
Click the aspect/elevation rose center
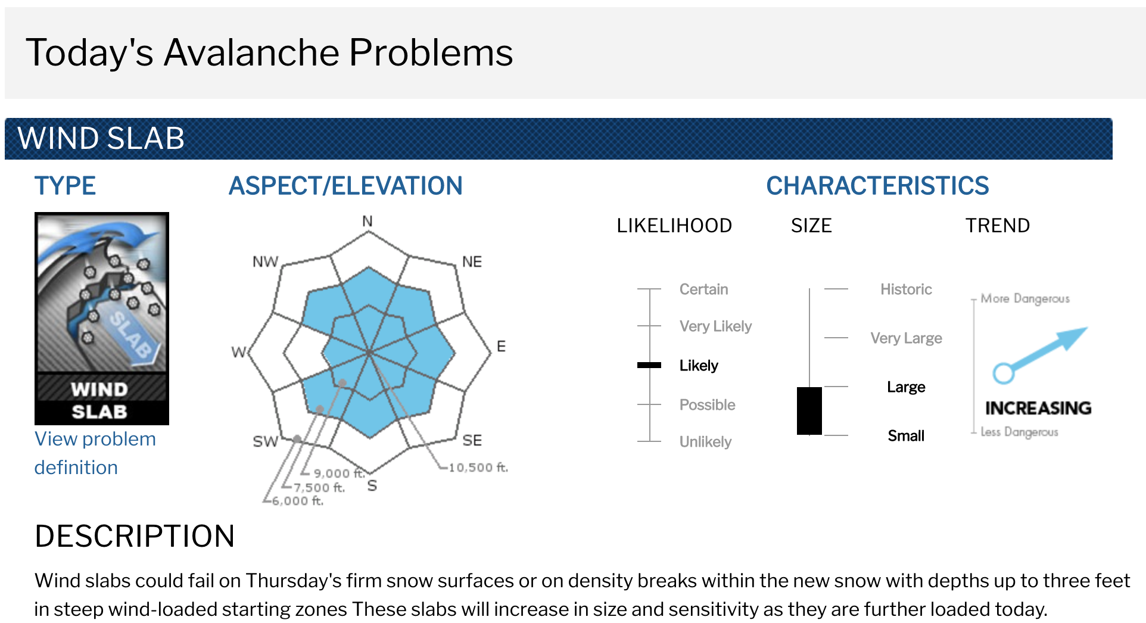point(369,353)
